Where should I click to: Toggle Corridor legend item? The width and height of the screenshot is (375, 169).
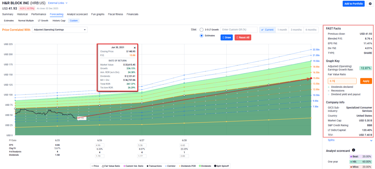170,166
